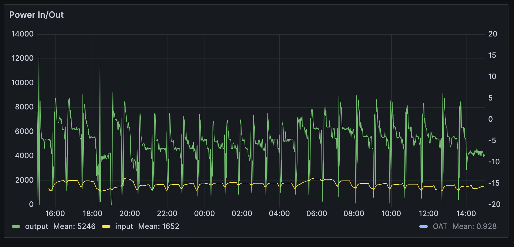Click the 16:00 time axis label
This screenshot has width=514, height=247.
55,213
